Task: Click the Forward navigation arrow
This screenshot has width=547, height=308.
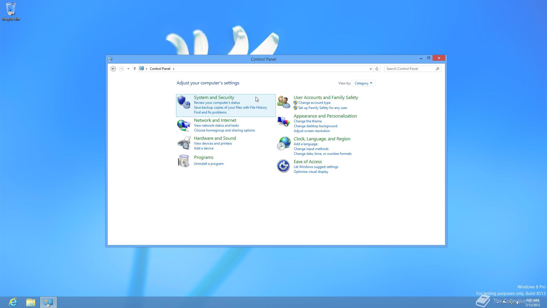Action: tap(121, 69)
